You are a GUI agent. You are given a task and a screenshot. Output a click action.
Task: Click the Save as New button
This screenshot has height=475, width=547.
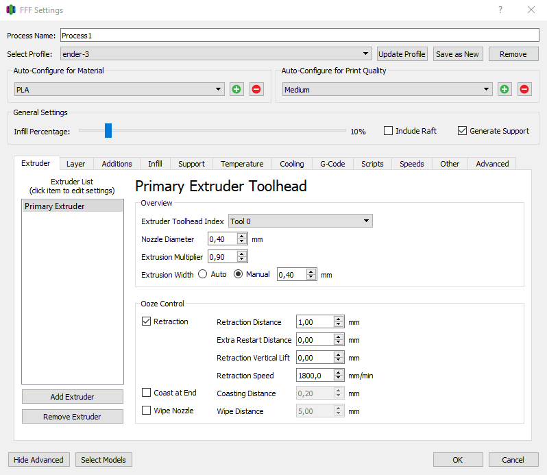point(458,54)
